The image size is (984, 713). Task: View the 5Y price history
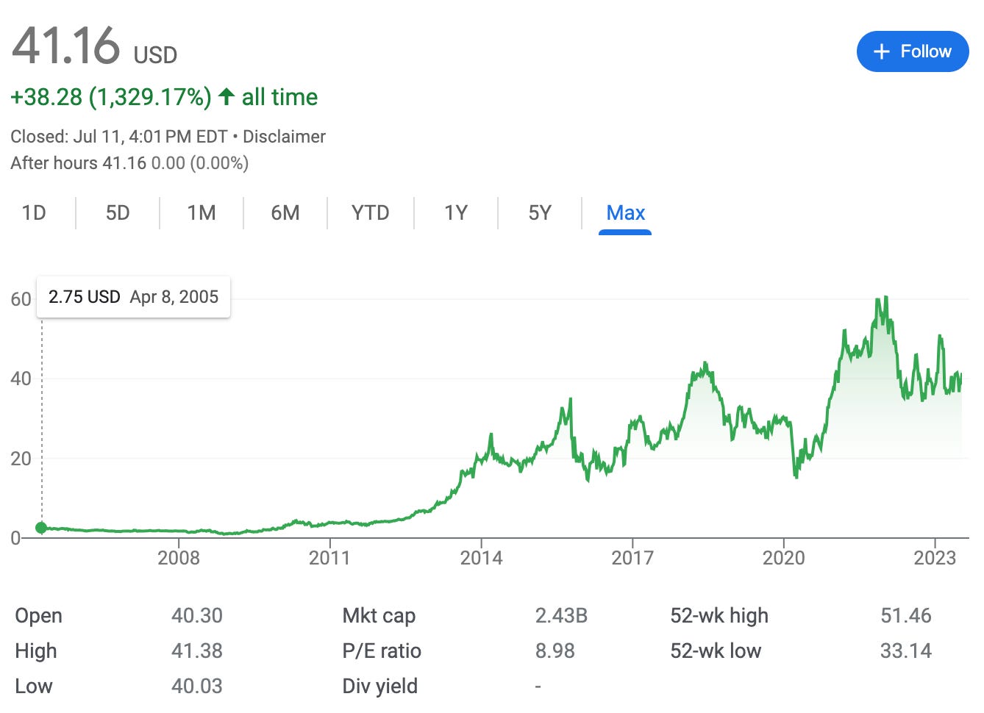point(540,212)
